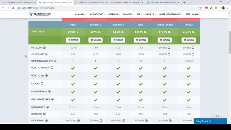
Task: Click the info icon beside AYLIK TRAFİK
Action: [x=46, y=54]
